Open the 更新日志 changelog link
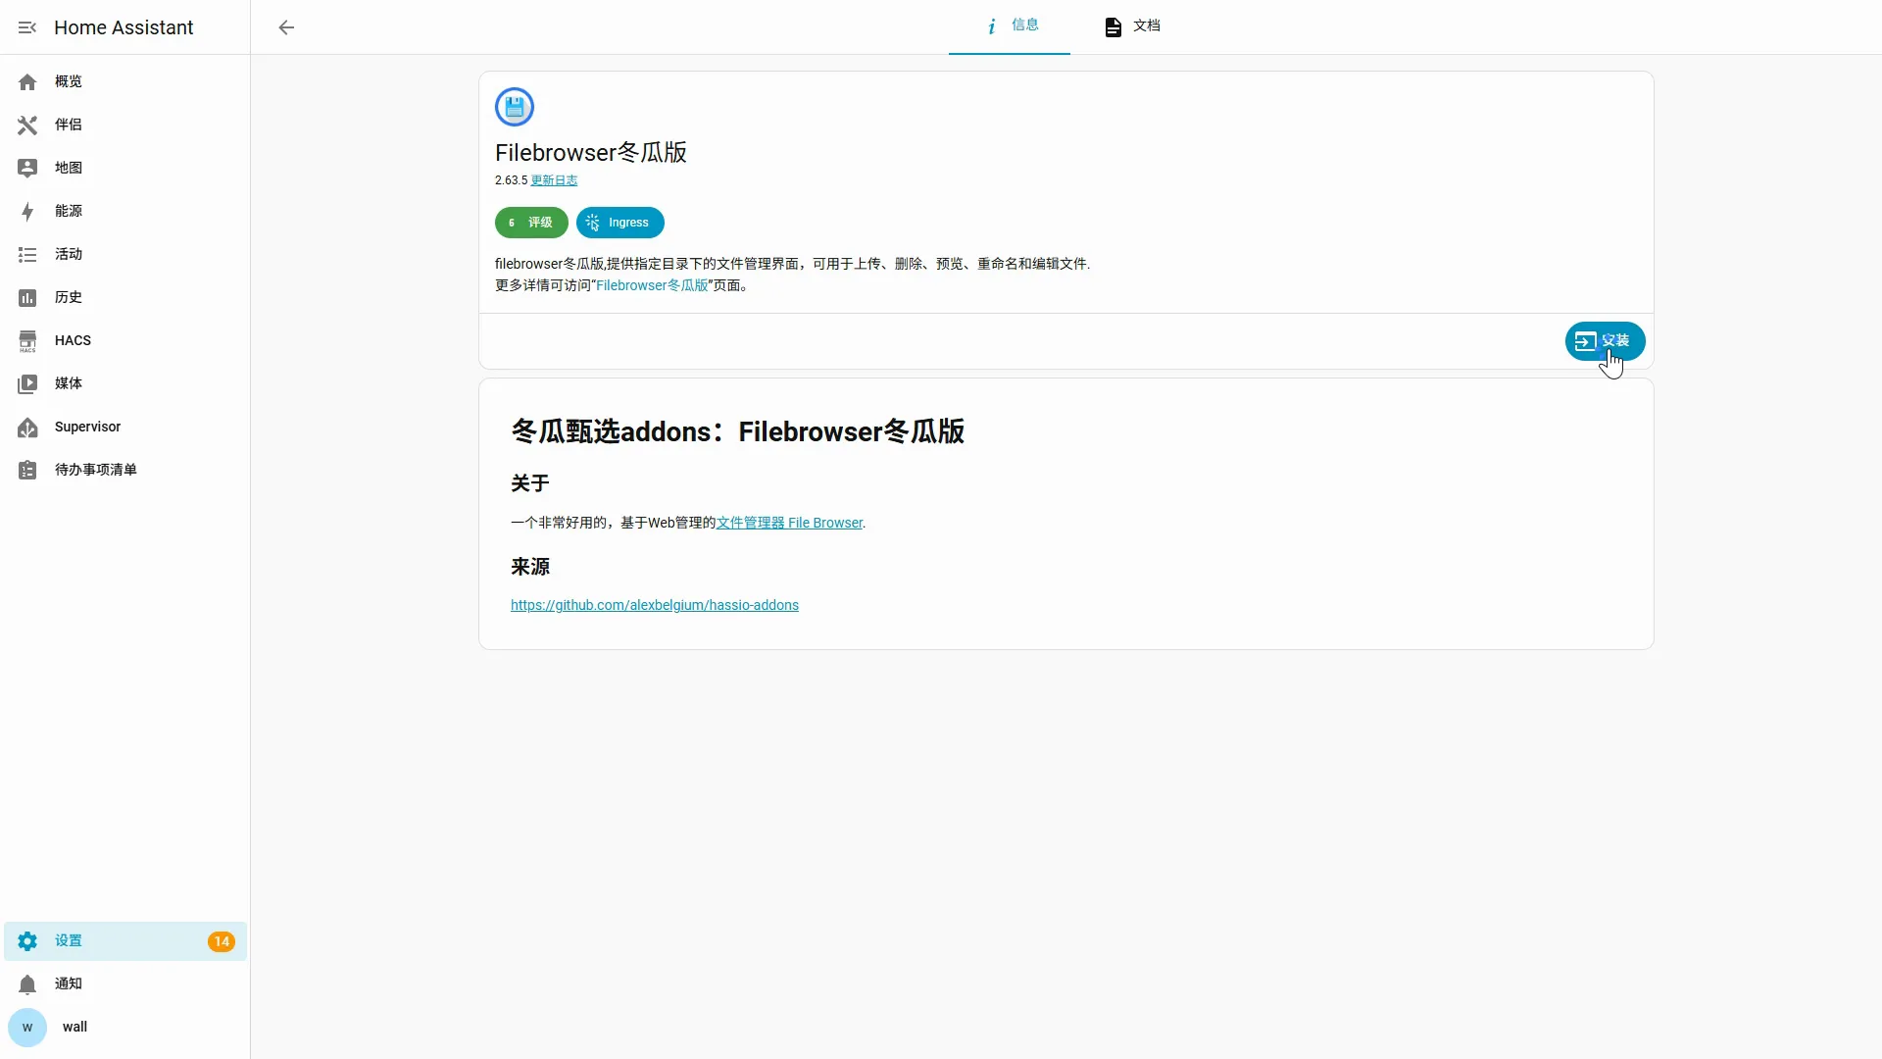This screenshot has height=1059, width=1882. [x=554, y=180]
